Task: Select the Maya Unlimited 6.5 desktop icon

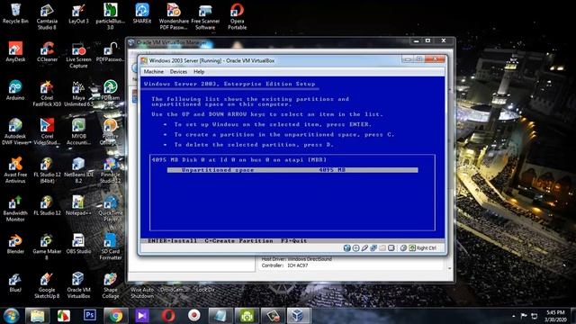Action: [78, 94]
